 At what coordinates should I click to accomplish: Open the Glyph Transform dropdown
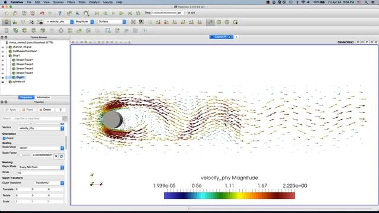[x=49, y=183]
